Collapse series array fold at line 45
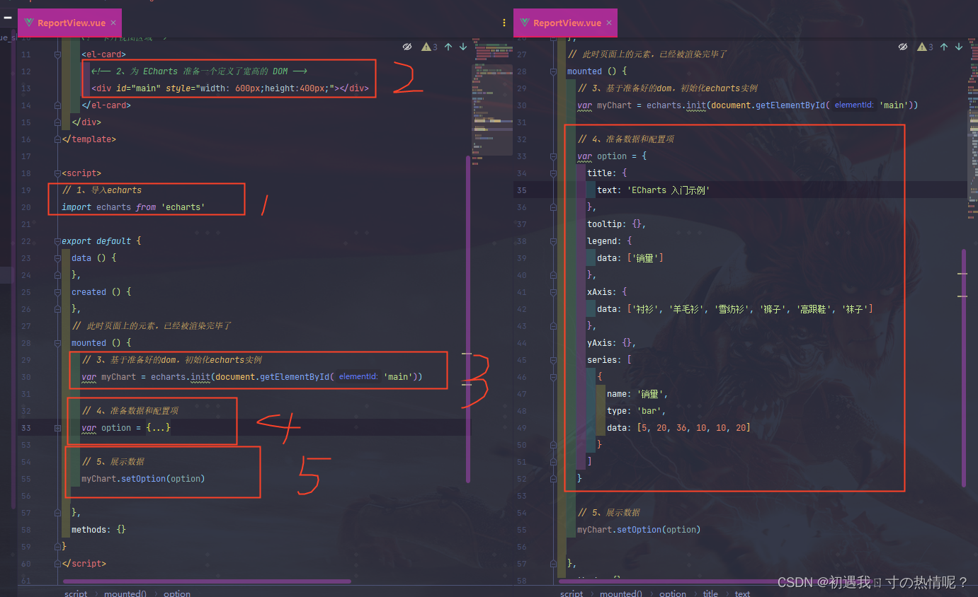 (553, 360)
